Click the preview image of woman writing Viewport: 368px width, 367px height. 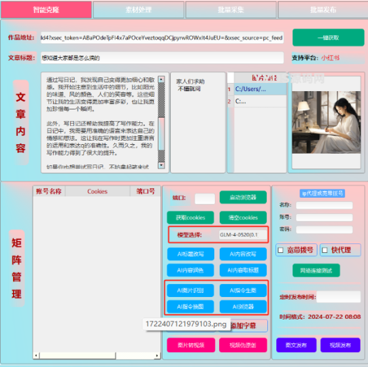(327, 122)
